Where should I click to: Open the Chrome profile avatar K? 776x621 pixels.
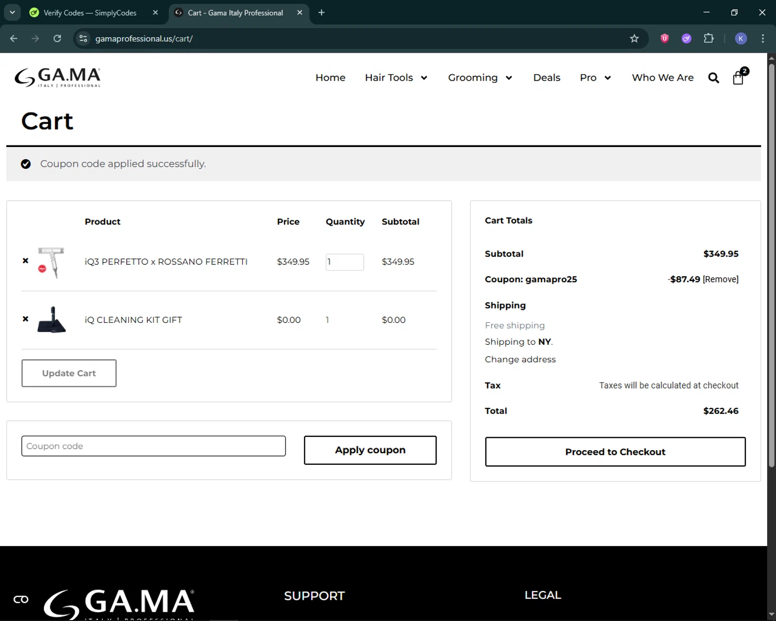point(741,38)
